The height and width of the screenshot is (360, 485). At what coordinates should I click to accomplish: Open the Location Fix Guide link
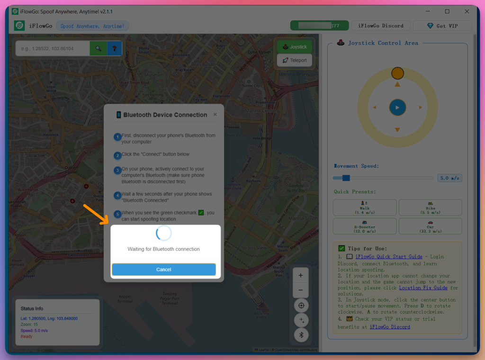pos(423,288)
